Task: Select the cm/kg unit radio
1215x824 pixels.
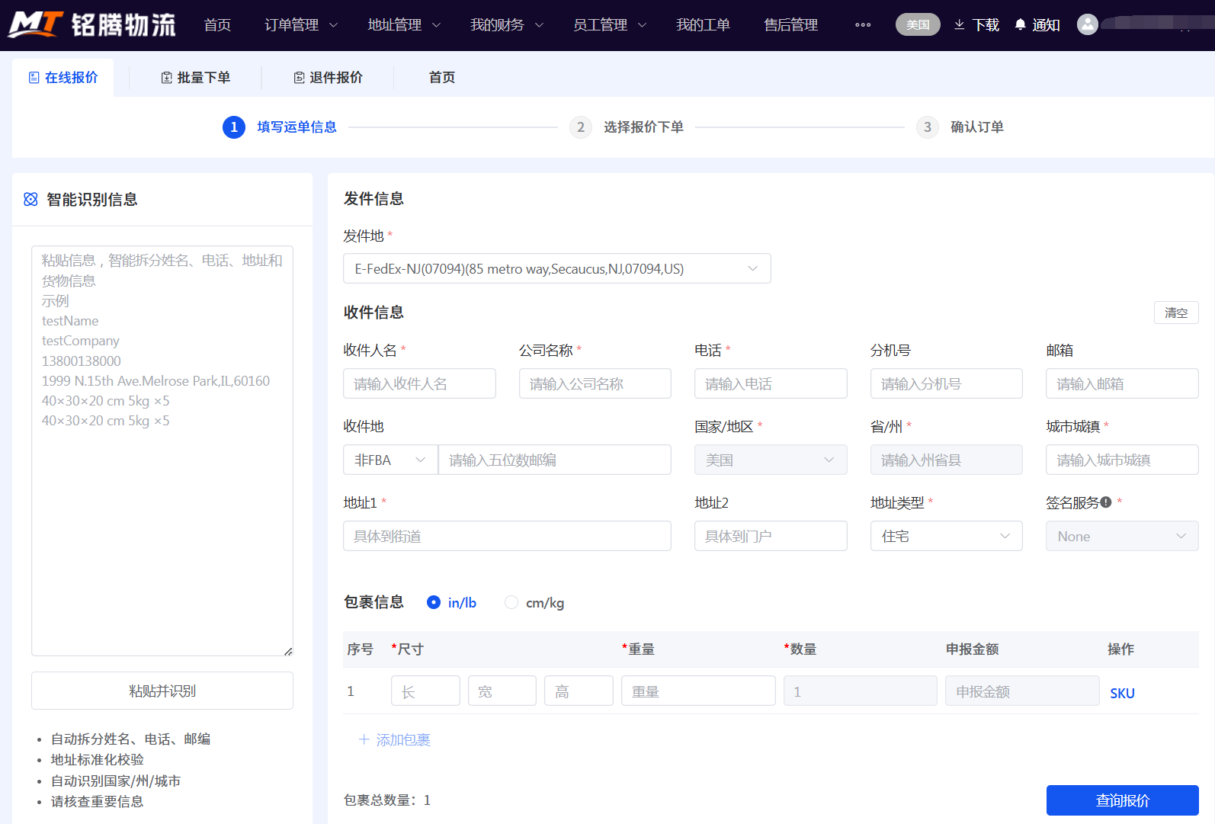Action: click(511, 602)
